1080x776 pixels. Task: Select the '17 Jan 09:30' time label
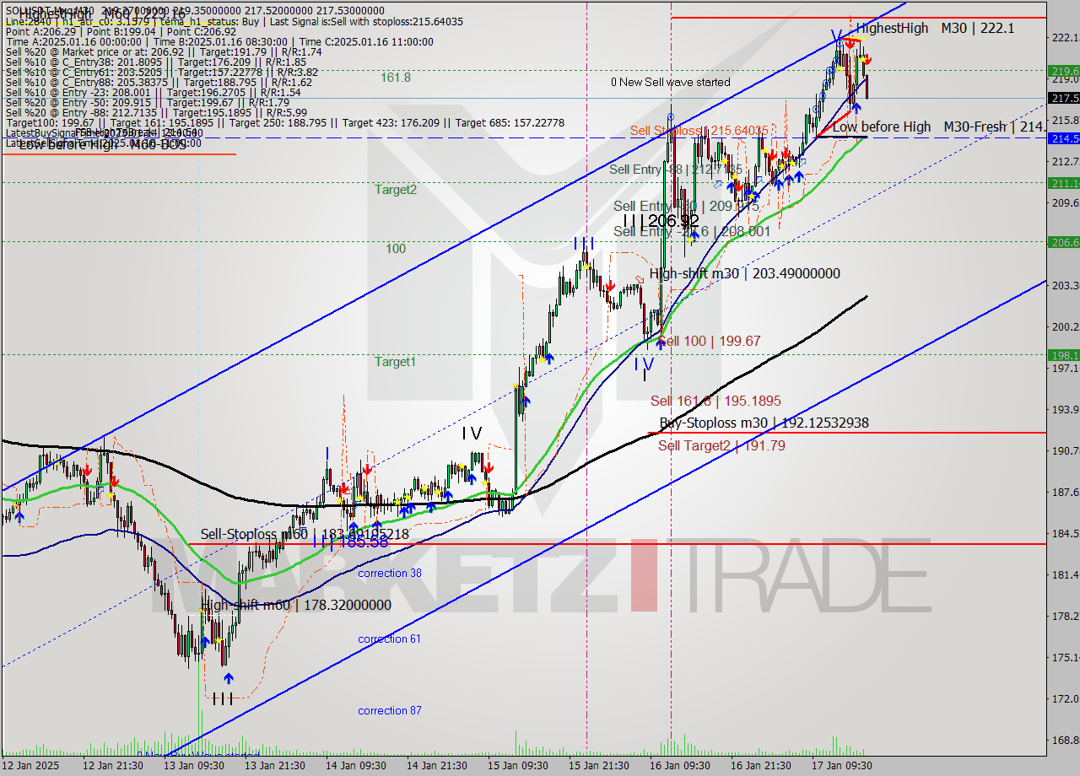(x=841, y=765)
